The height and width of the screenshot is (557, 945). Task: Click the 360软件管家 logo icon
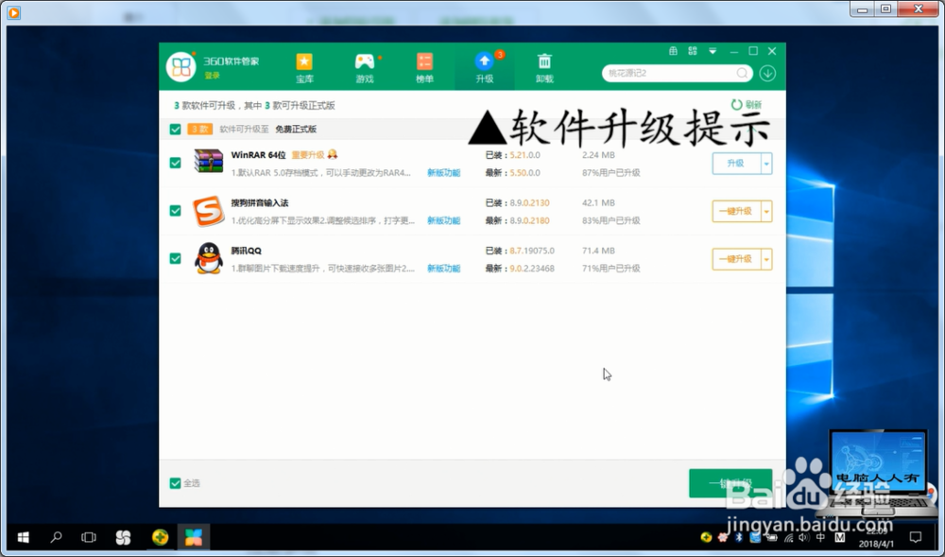pyautogui.click(x=181, y=67)
